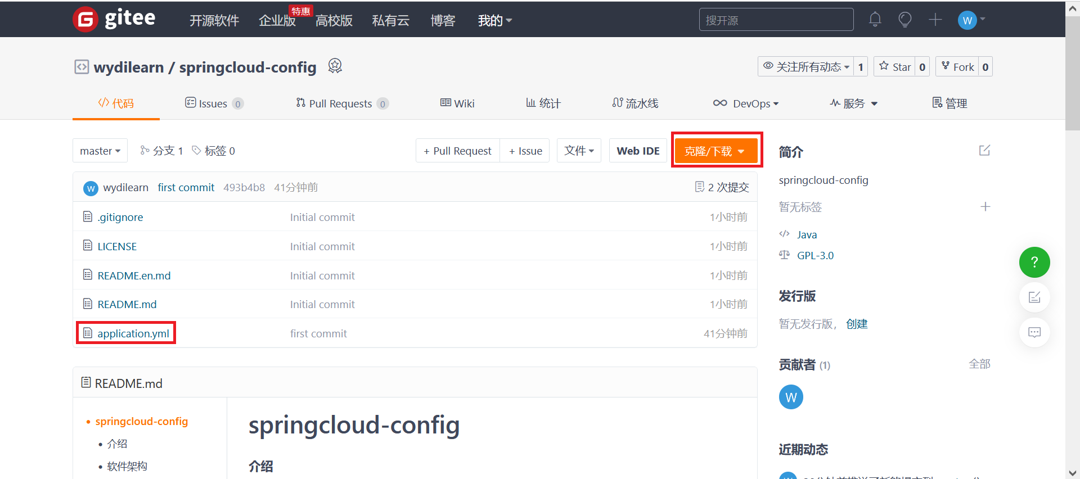Click the + Pull Request button

(x=458, y=151)
